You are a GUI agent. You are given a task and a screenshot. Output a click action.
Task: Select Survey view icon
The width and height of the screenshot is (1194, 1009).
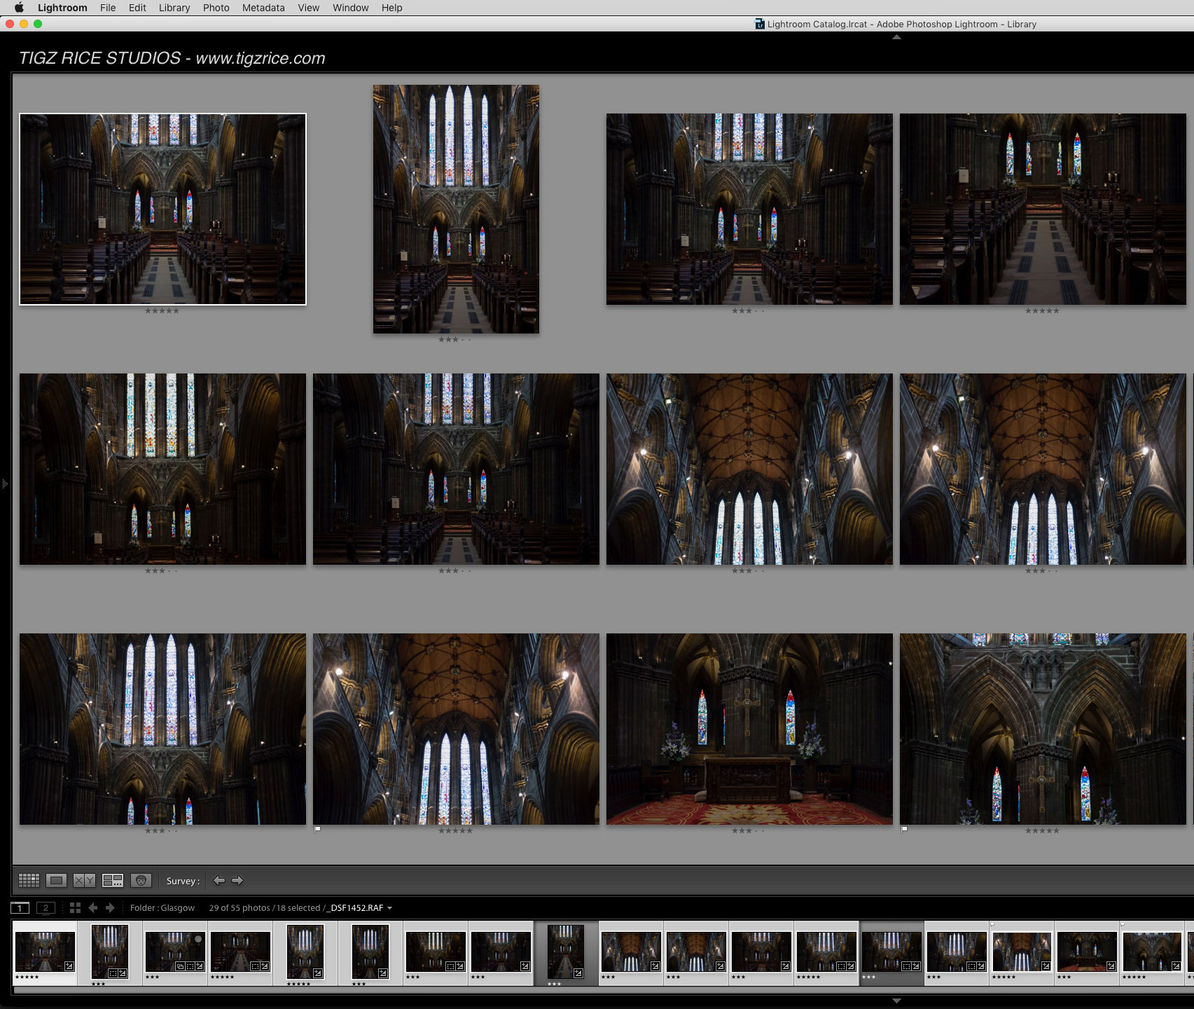113,881
